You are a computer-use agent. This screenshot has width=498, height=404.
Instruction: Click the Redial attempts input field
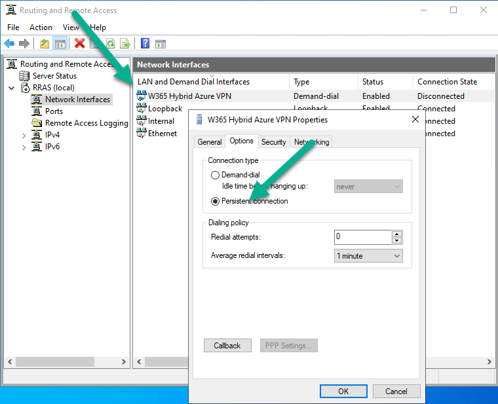click(363, 237)
